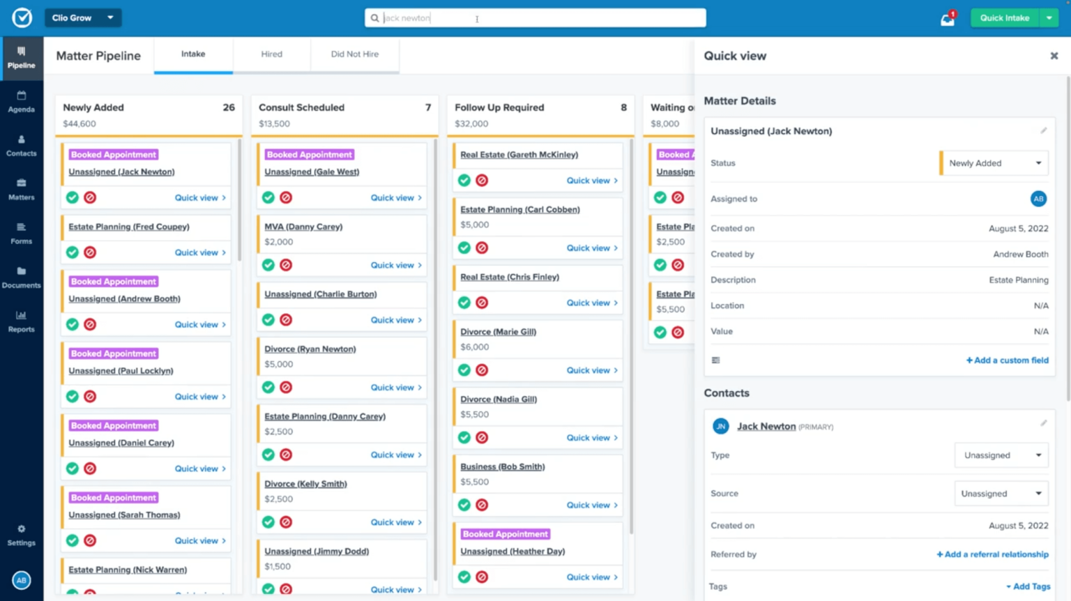The image size is (1071, 601).
Task: Open the Documents section in the sidebar
Action: (x=22, y=279)
